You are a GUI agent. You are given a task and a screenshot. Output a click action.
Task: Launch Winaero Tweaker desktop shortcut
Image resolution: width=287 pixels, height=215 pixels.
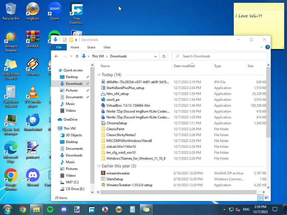coord(11,41)
